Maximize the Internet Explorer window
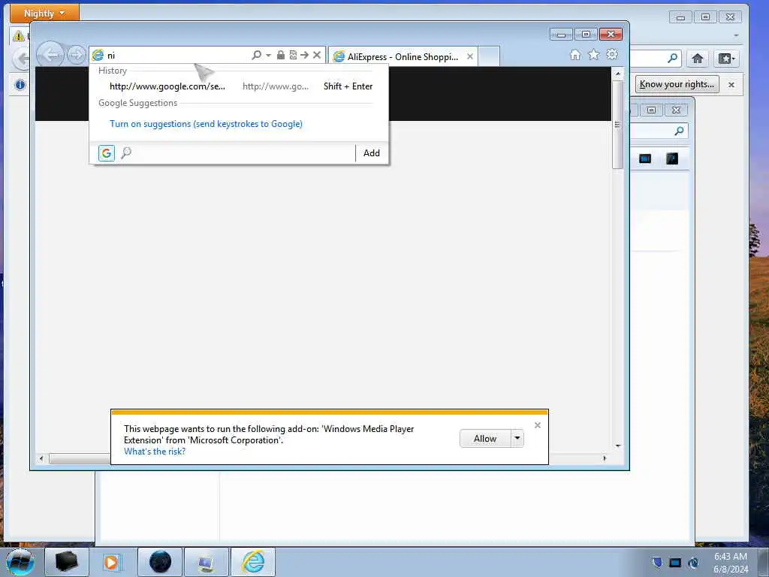 point(586,35)
